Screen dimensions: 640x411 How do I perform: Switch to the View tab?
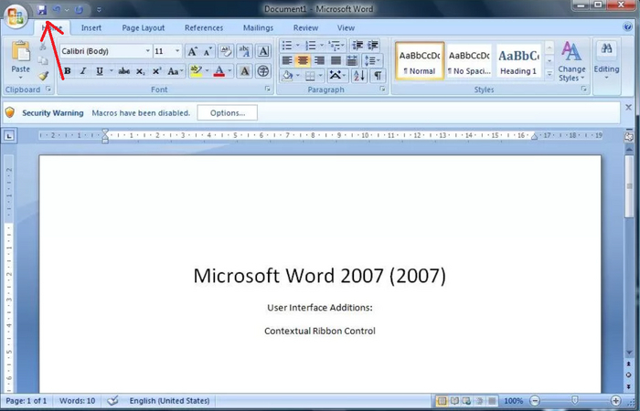346,28
